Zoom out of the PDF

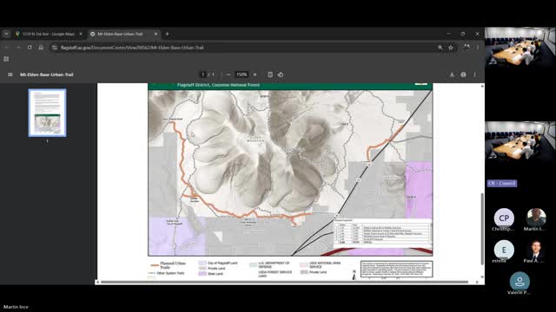click(228, 75)
